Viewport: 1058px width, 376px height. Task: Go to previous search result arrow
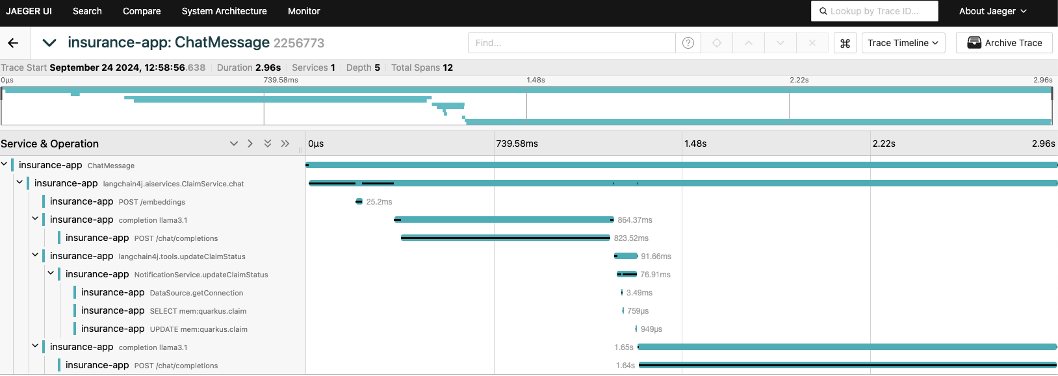(749, 43)
